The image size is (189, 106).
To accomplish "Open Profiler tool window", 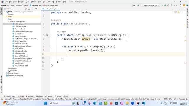I will pyautogui.click(x=58, y=96).
